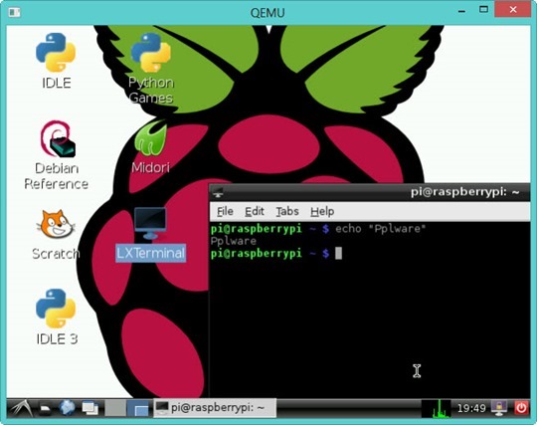Open the Help menu in terminal
The width and height of the screenshot is (537, 425).
[x=322, y=211]
